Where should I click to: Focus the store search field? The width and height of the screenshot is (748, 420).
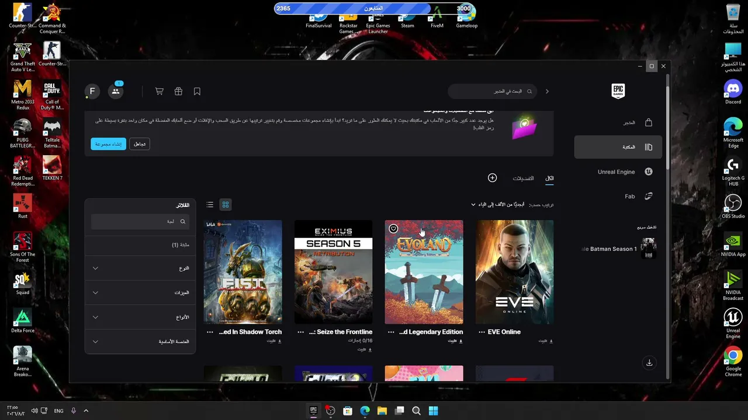(x=493, y=91)
